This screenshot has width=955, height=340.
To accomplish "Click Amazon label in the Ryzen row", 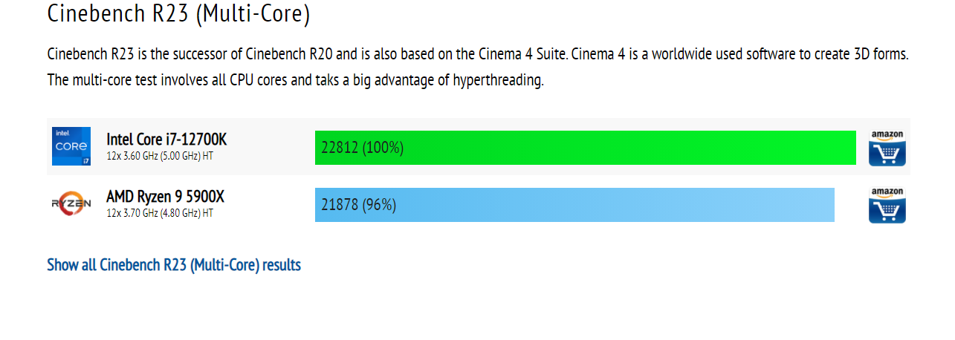I will pos(887,192).
